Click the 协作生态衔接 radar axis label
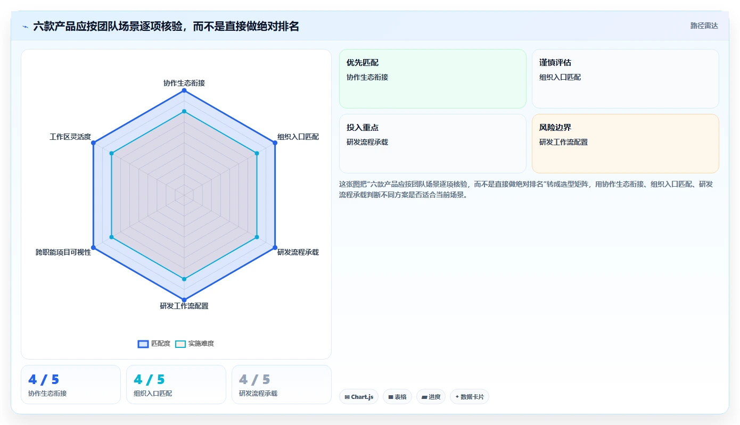740x425 pixels. click(x=184, y=83)
